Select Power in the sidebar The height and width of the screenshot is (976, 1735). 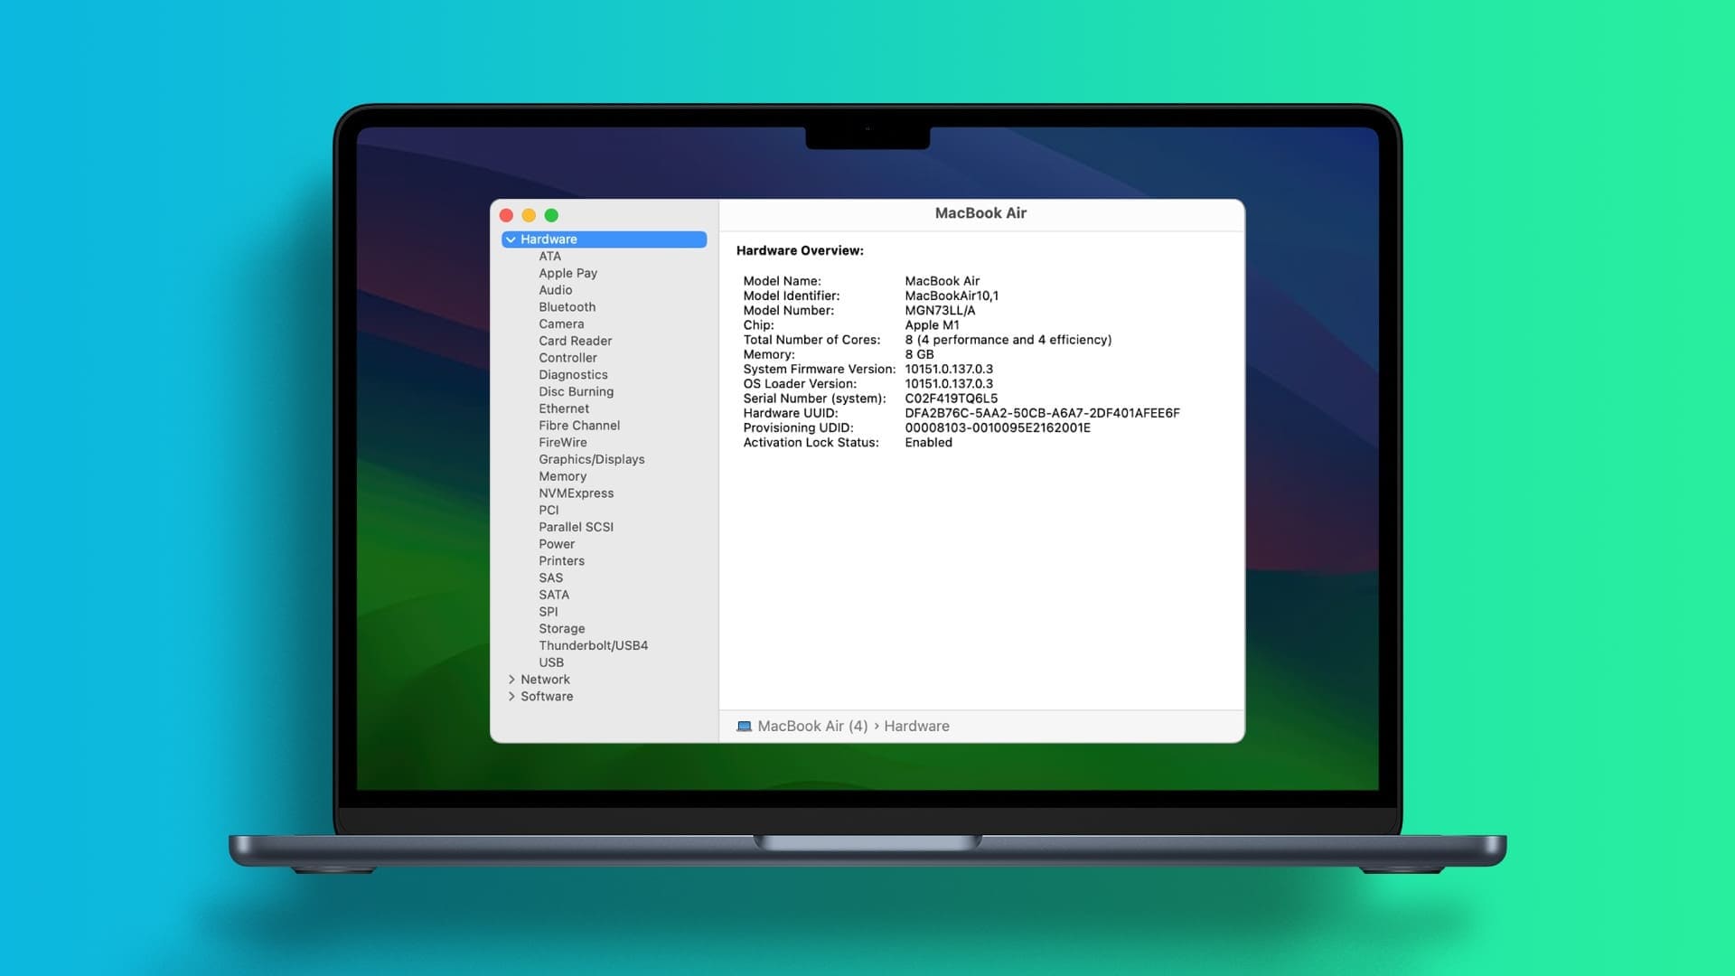click(556, 544)
